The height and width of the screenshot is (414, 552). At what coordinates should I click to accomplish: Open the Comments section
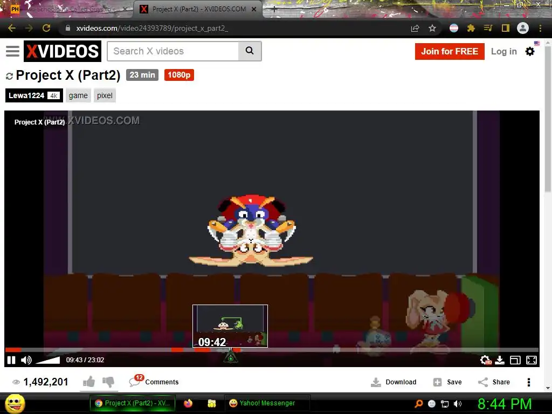coord(154,382)
